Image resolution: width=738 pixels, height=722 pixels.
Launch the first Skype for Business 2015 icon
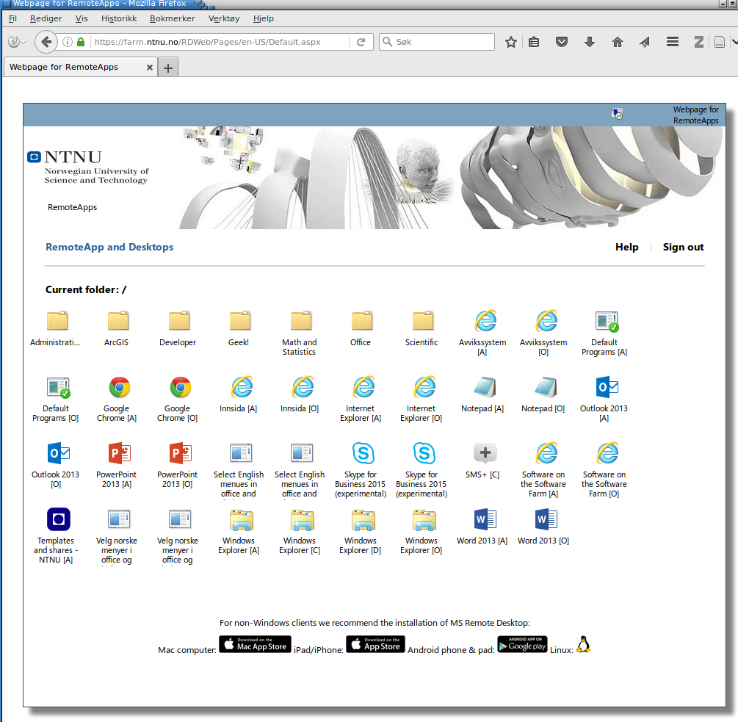click(x=363, y=453)
